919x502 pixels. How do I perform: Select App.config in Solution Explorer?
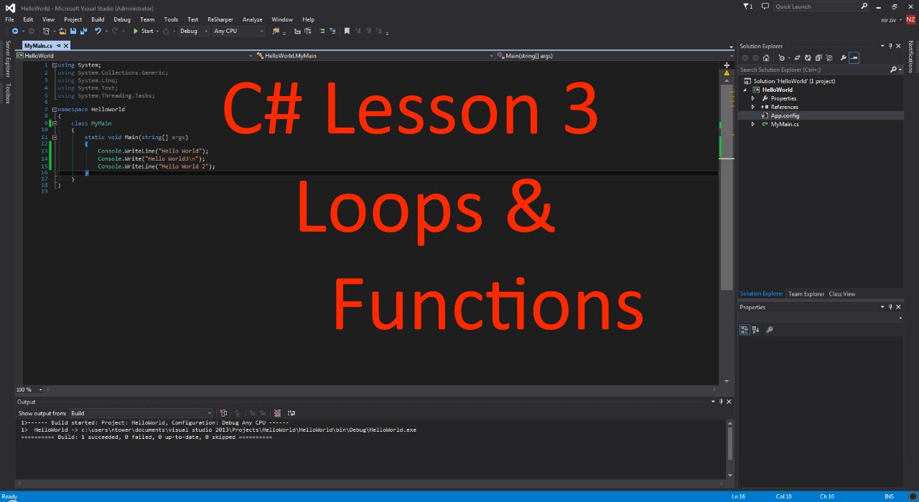[x=785, y=115]
